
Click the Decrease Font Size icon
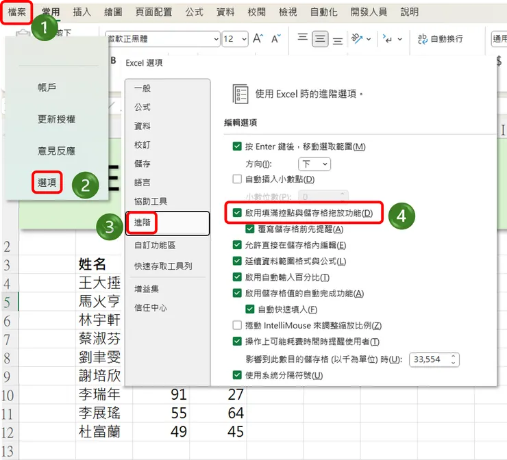coord(276,39)
